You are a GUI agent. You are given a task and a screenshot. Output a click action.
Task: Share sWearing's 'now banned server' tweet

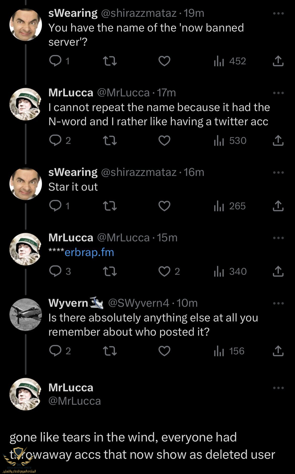click(x=278, y=61)
